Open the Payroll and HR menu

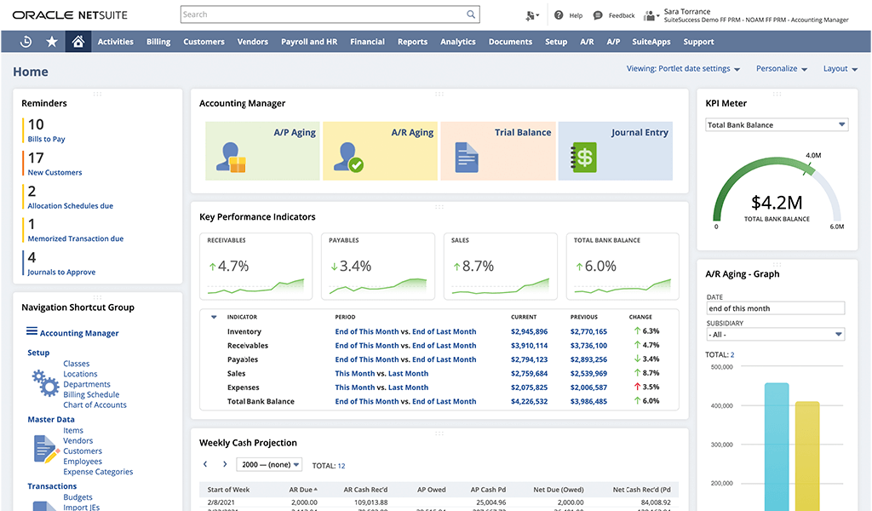(308, 41)
